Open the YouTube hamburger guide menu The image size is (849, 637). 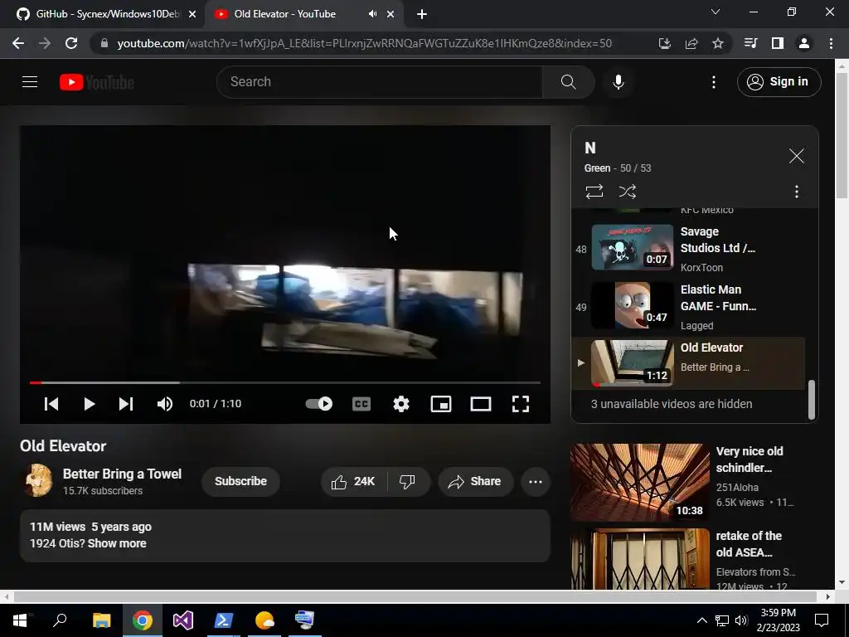tap(30, 82)
